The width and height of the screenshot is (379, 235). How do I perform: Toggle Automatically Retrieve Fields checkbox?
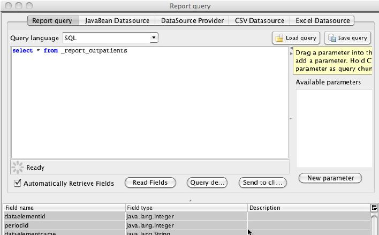[x=18, y=183]
